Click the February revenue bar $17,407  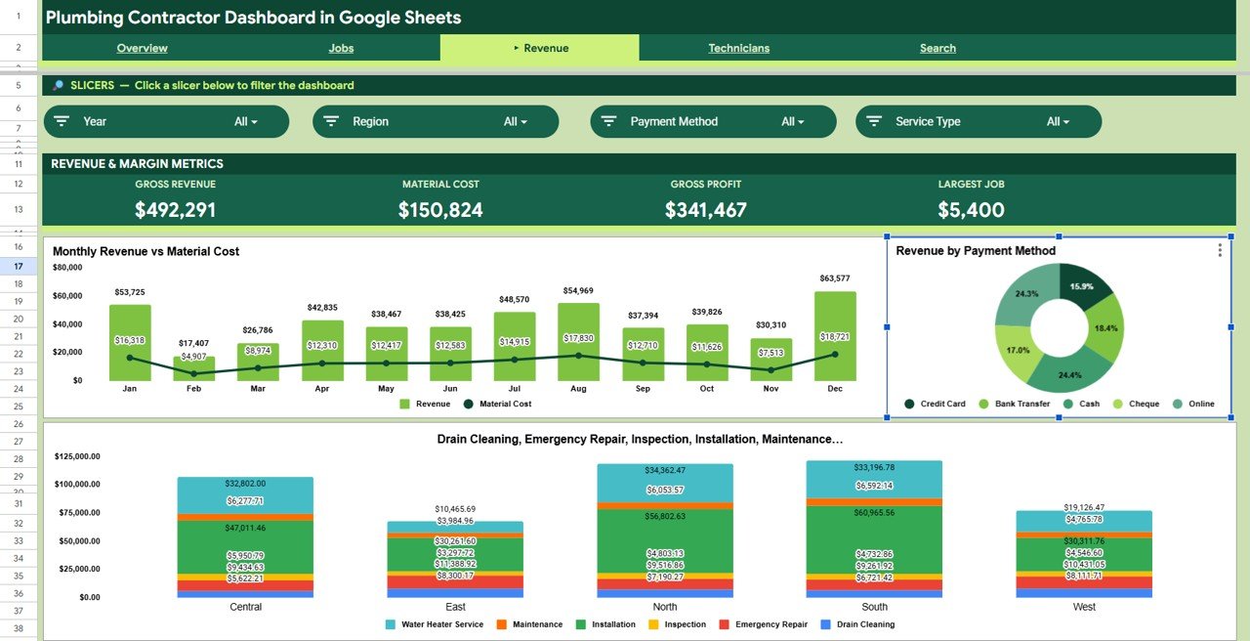[194, 368]
